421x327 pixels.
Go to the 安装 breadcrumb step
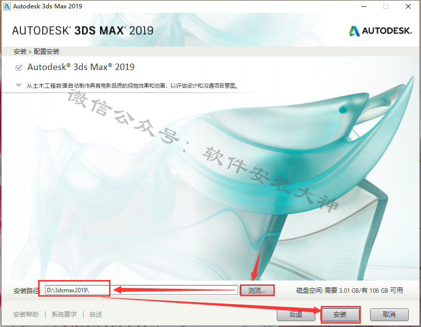(20, 51)
